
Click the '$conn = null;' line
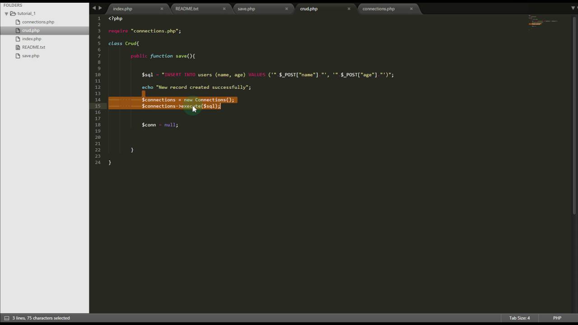point(160,125)
